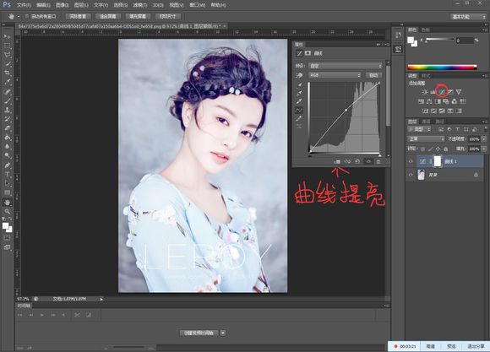Pick the white point eyedropper in Curves
490x352 pixels.
[299, 101]
